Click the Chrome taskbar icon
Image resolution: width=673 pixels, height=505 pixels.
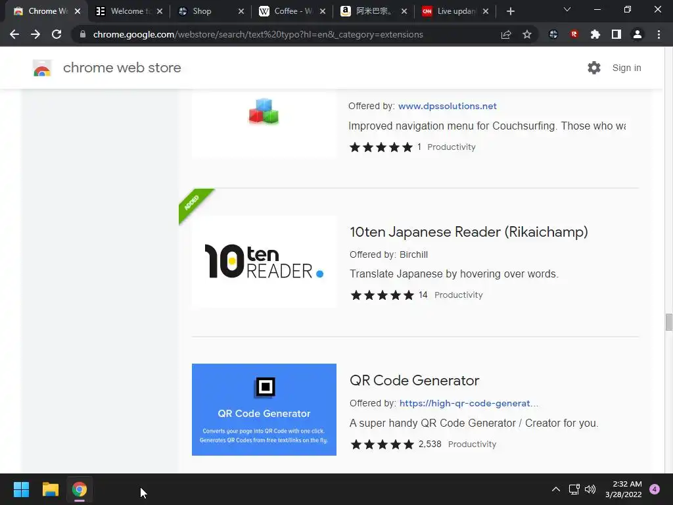(80, 489)
